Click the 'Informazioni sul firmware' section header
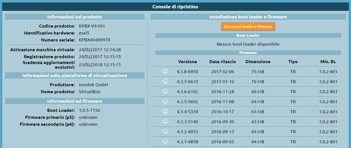Viewport: 351px width, 148px height. 75,101
